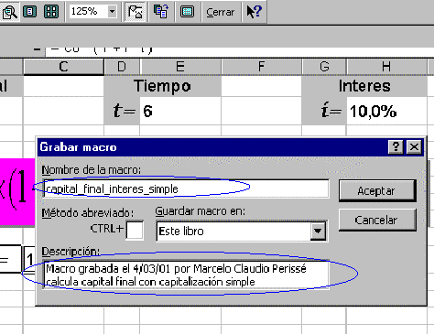The image size is (434, 334).
Task: Open the 125% zoom dropdown arrow
Action: coord(112,12)
